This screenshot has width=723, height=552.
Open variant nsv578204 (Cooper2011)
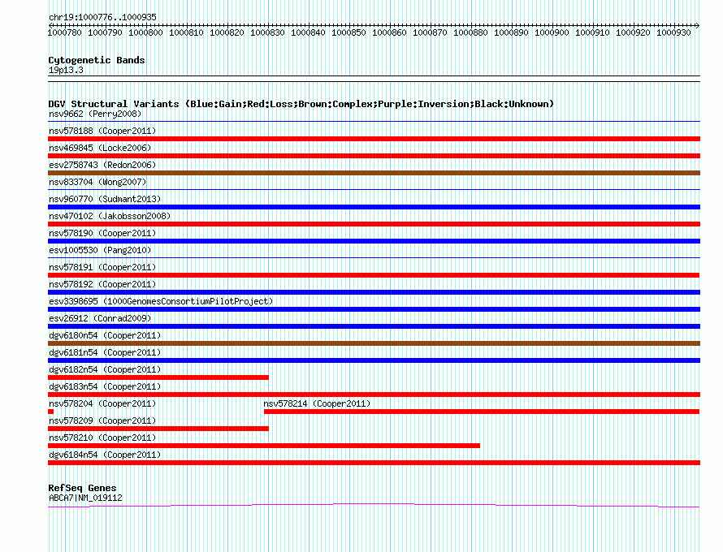(x=102, y=403)
